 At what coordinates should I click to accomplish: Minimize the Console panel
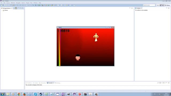(x=167, y=83)
